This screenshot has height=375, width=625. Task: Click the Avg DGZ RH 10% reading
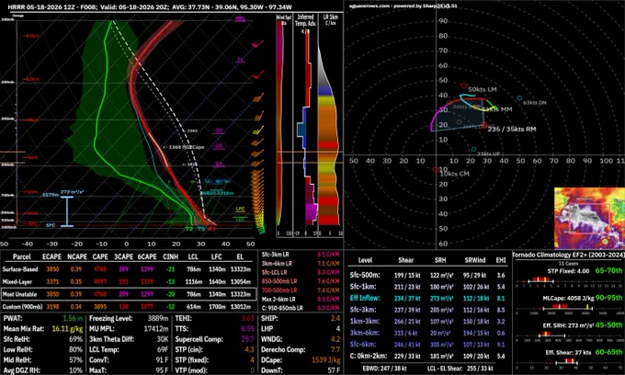(75, 370)
